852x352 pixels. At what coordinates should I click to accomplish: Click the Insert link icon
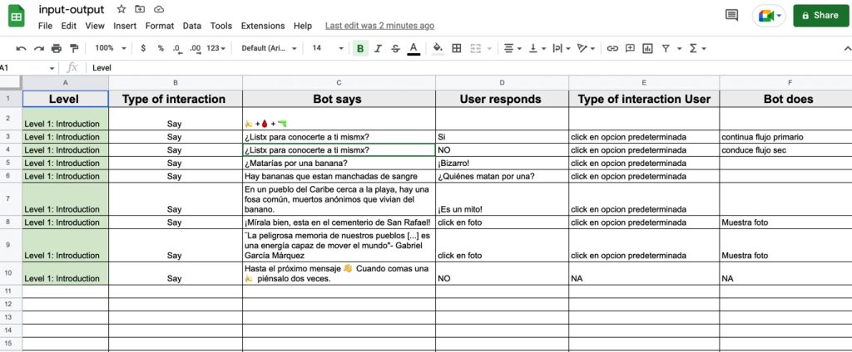[x=612, y=49]
